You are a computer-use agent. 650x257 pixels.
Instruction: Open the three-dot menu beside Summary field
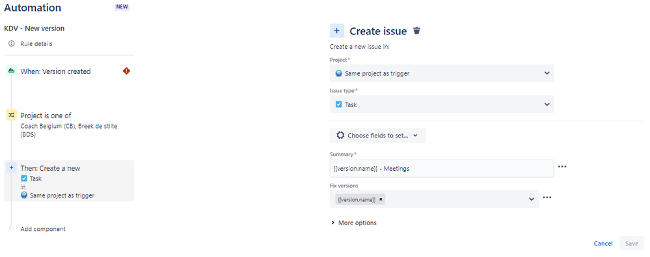pyautogui.click(x=562, y=167)
